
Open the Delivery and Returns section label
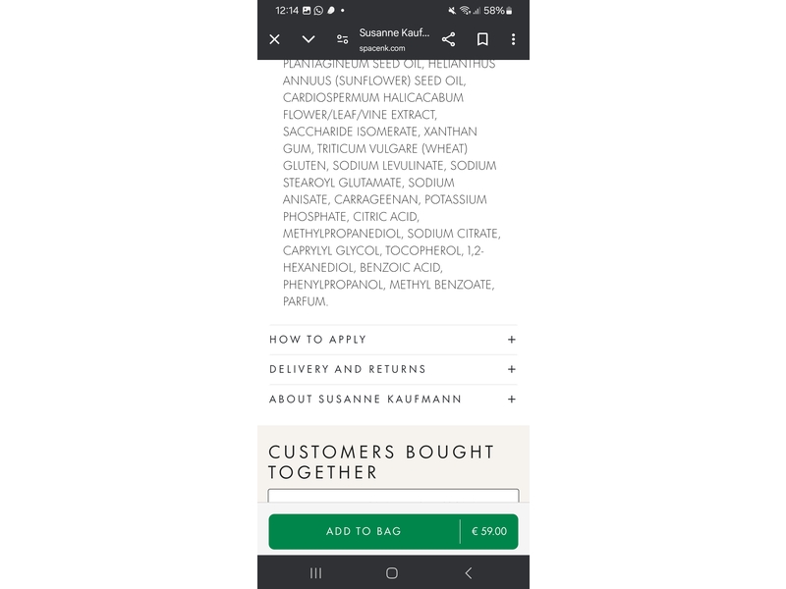pyautogui.click(x=348, y=369)
